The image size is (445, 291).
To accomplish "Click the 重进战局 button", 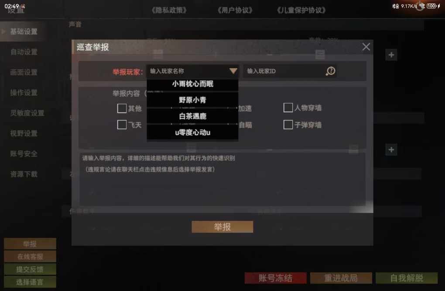I will pyautogui.click(x=341, y=278).
